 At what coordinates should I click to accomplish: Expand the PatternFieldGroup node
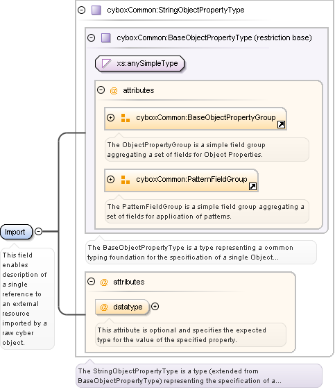click(110, 179)
